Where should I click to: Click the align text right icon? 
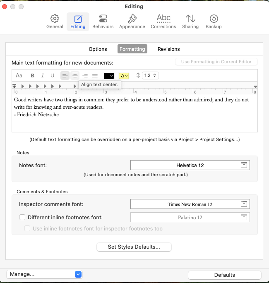85,75
